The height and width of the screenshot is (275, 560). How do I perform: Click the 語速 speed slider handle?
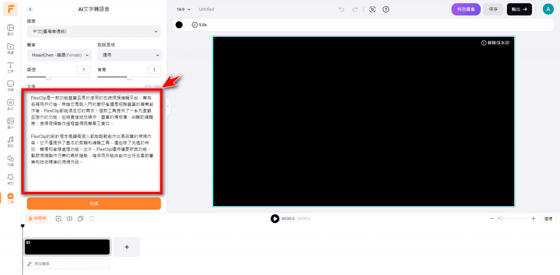pos(48,77)
